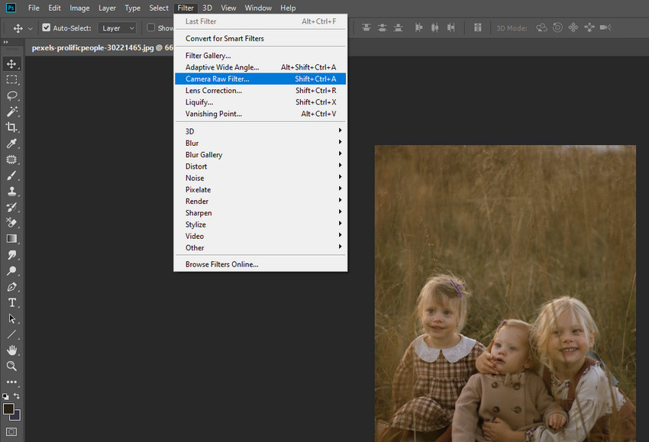This screenshot has width=649, height=442.
Task: Open the Auto-Select Layer dropdown
Action: [116, 27]
